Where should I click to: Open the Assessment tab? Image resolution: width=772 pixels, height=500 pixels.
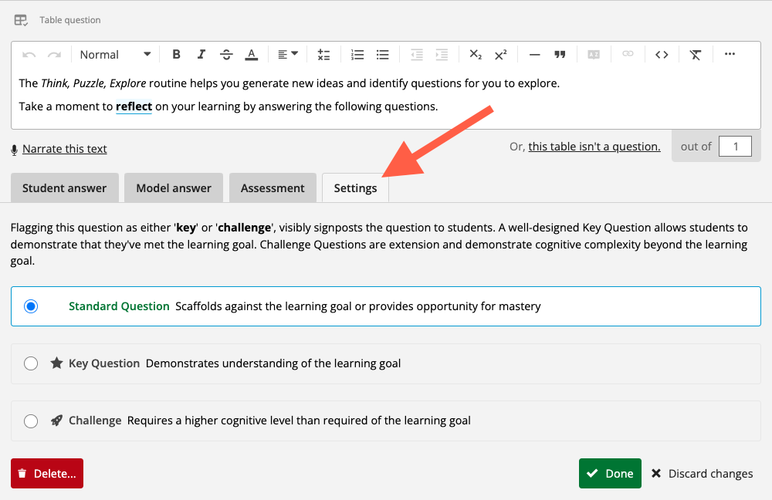(x=273, y=188)
